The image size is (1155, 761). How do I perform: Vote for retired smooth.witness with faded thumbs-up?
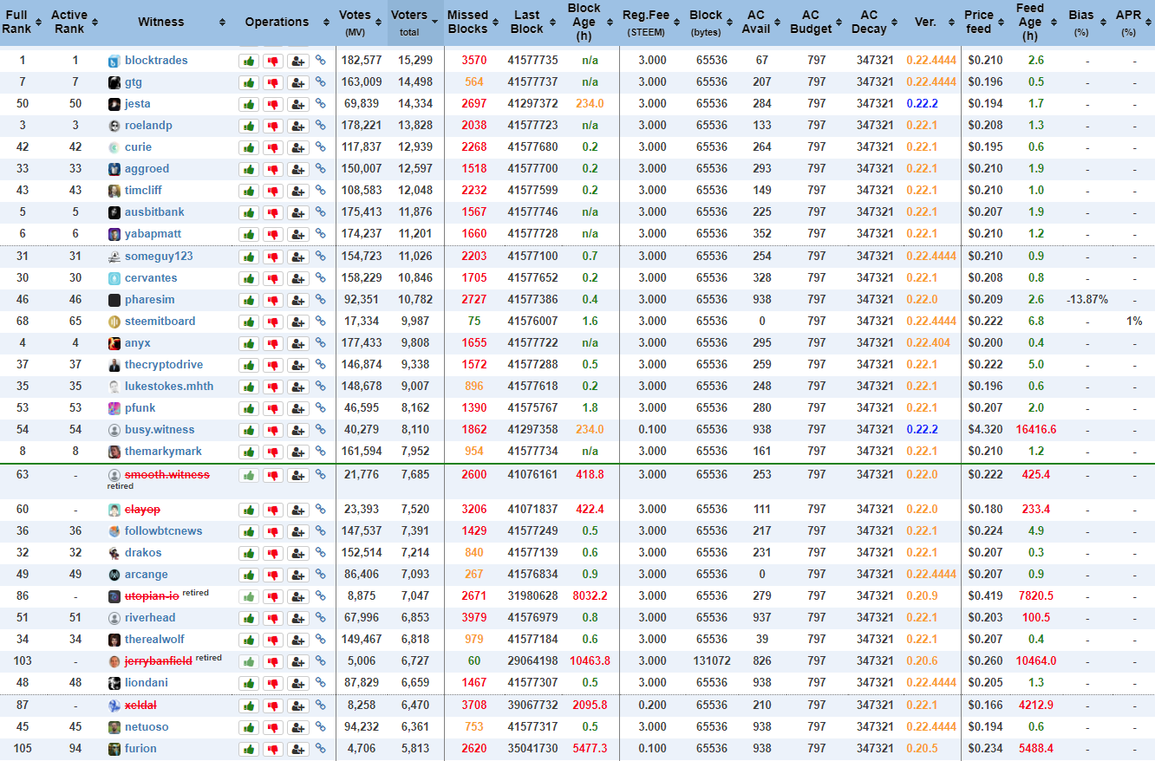coord(249,475)
